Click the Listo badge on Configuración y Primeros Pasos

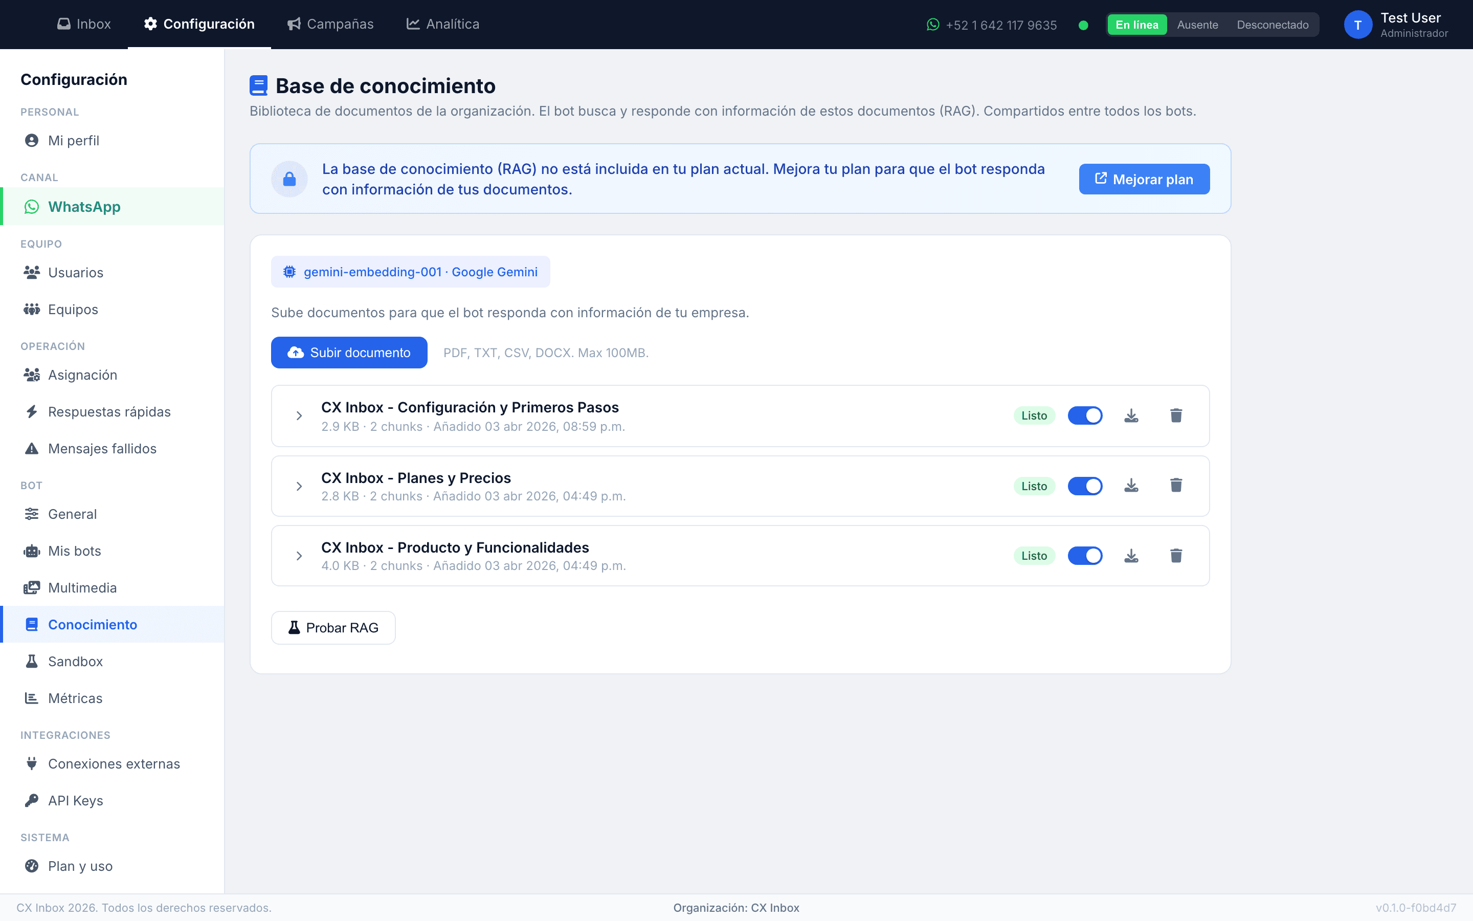(1034, 415)
